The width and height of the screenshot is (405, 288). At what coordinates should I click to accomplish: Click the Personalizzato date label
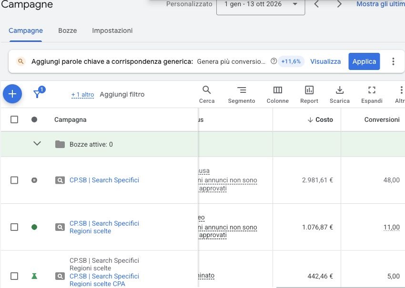click(189, 4)
